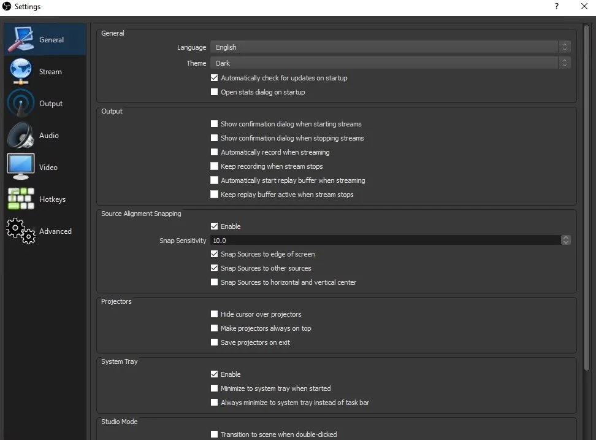Viewport: 596px width, 440px height.
Task: Click the Snap Sensitivity stepper arrows
Action: (565, 241)
